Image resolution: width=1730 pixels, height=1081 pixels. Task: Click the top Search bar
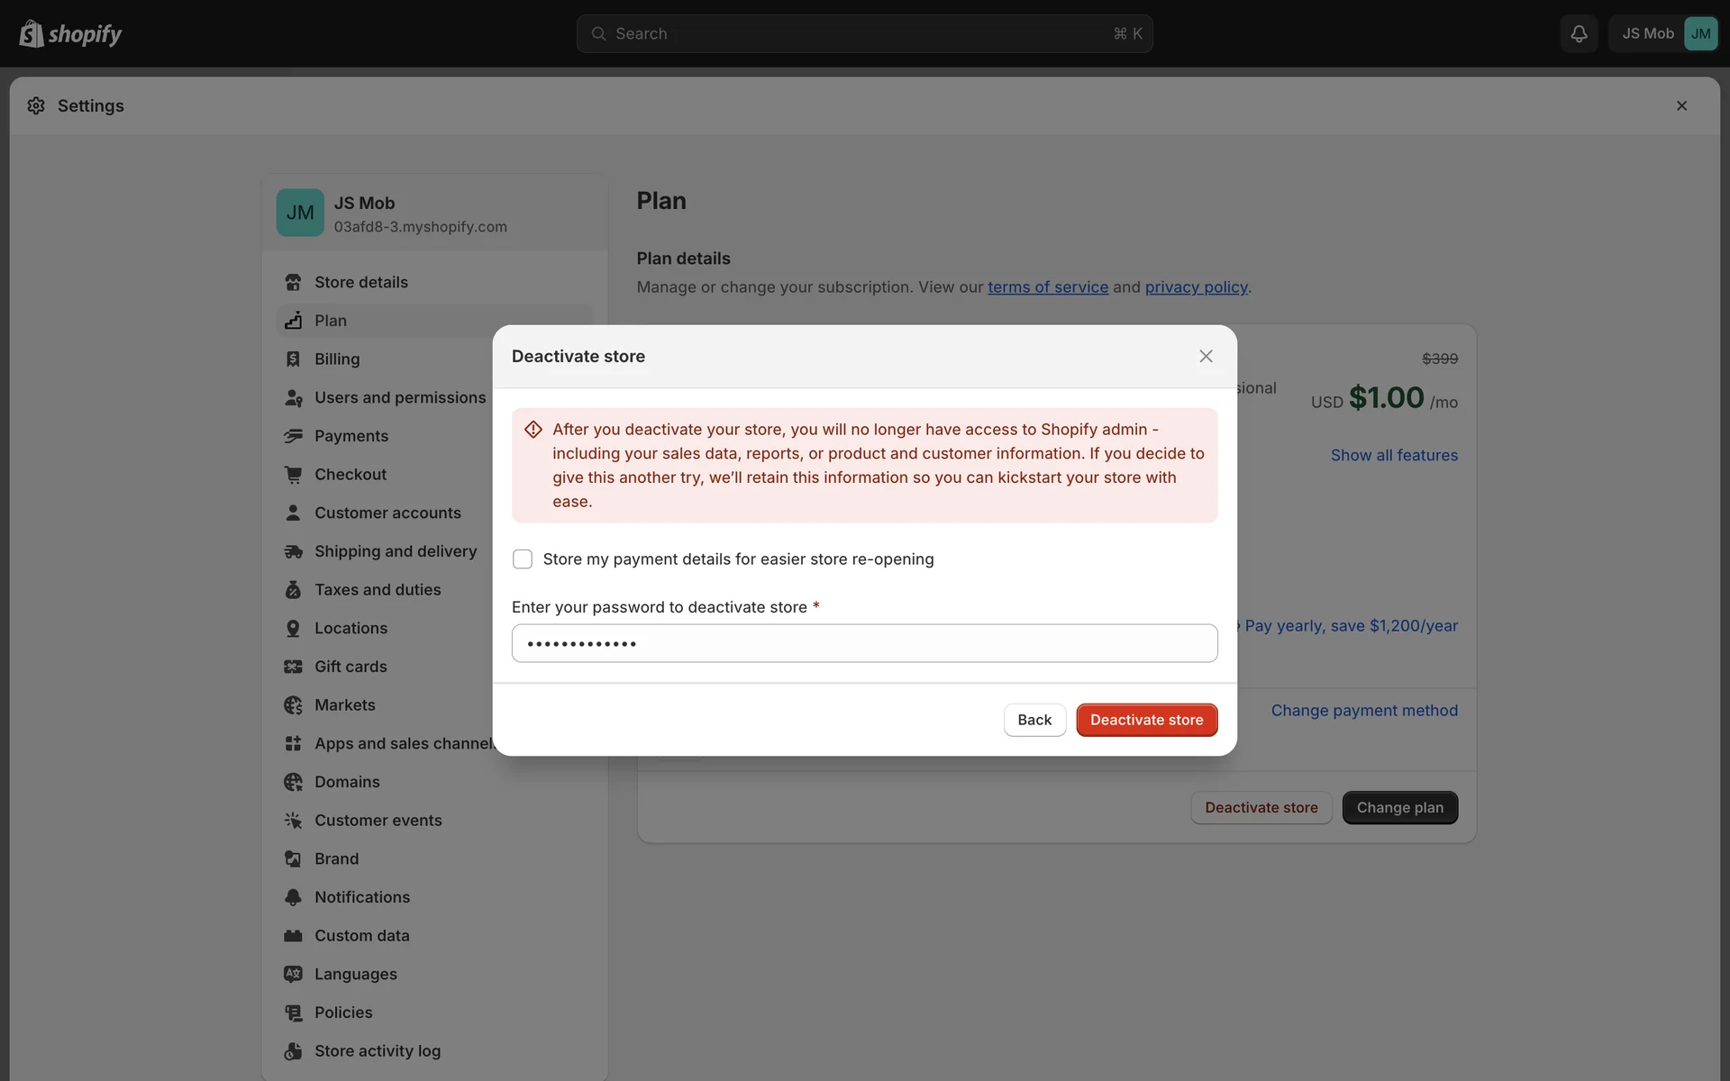(x=864, y=34)
